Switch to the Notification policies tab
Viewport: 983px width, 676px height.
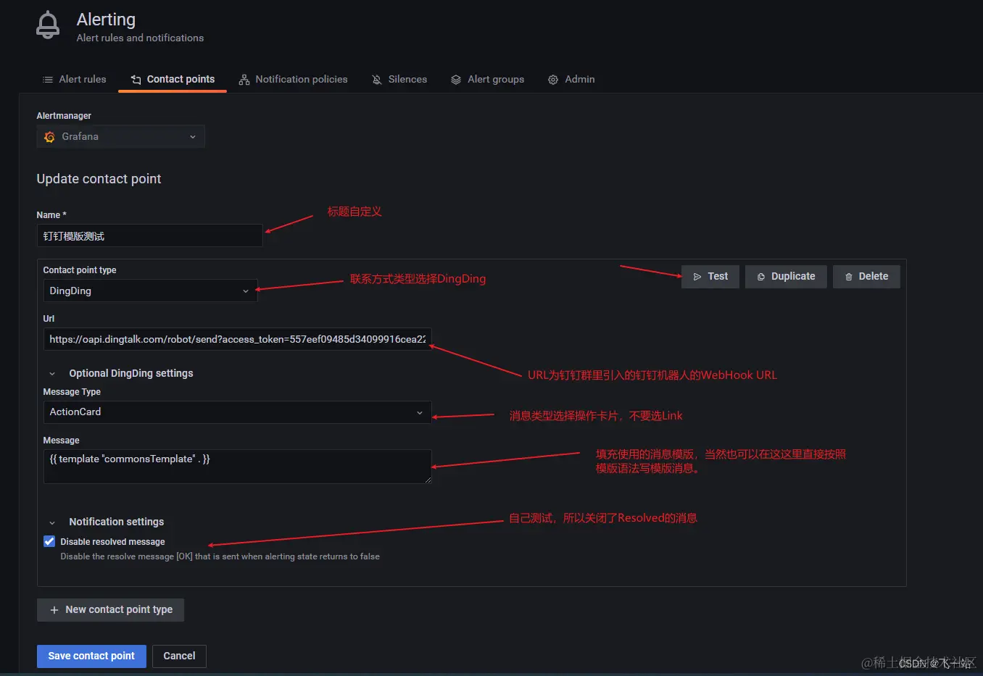[x=294, y=80]
